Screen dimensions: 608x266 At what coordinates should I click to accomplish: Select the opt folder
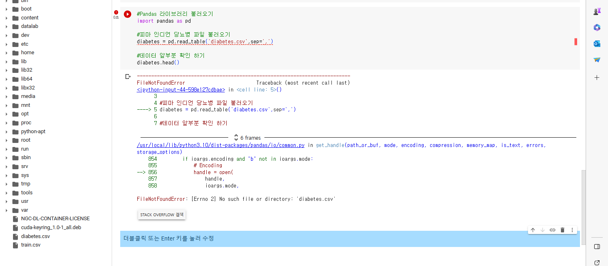coord(25,114)
